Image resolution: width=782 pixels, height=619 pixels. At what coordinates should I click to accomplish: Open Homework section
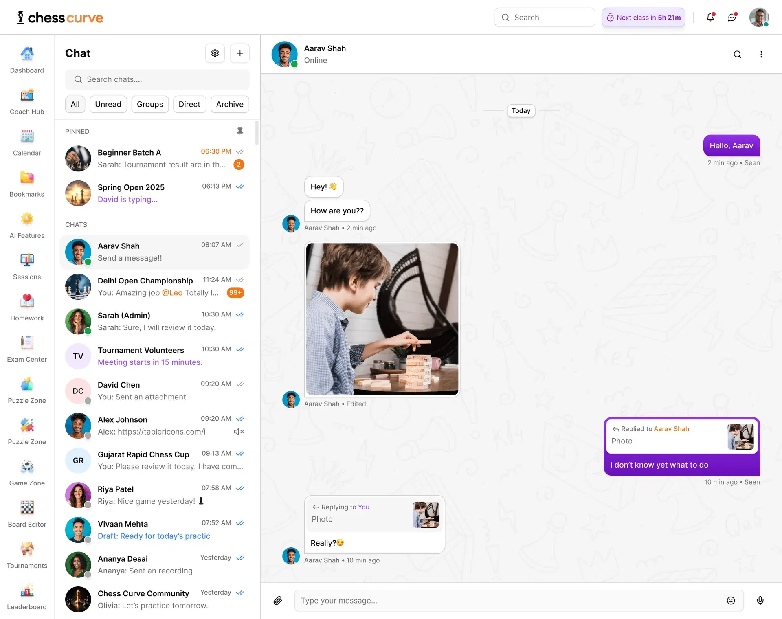tap(27, 308)
